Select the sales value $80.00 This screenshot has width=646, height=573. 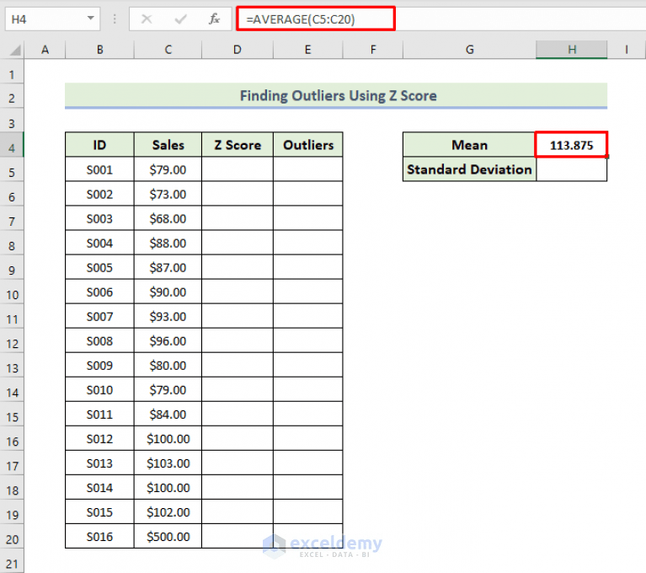click(x=168, y=365)
